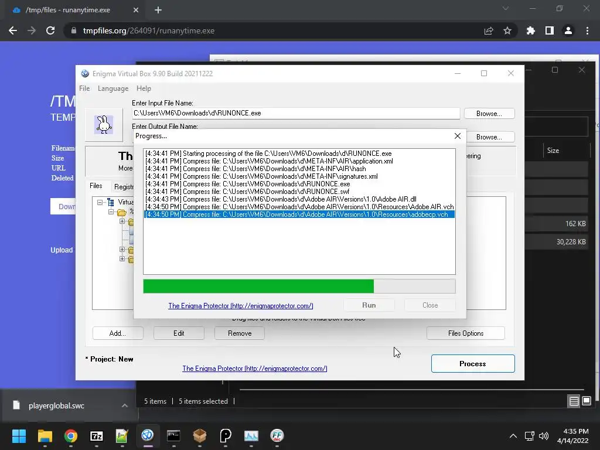The image size is (600, 450).
Task: Show hidden system tray icons
Action: [513, 436]
